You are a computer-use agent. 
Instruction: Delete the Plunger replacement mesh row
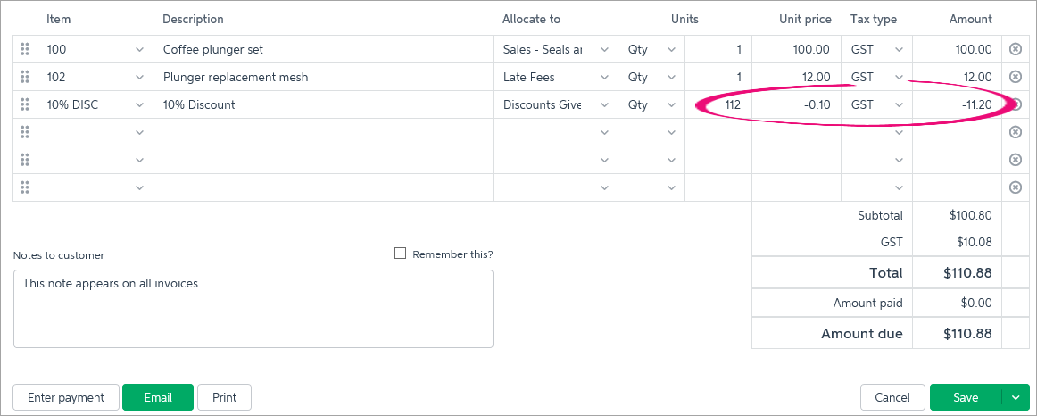[x=1016, y=77]
